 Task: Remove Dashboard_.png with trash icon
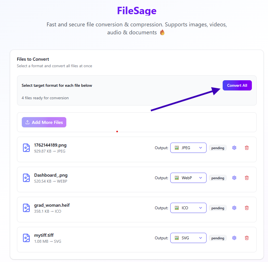(x=247, y=178)
